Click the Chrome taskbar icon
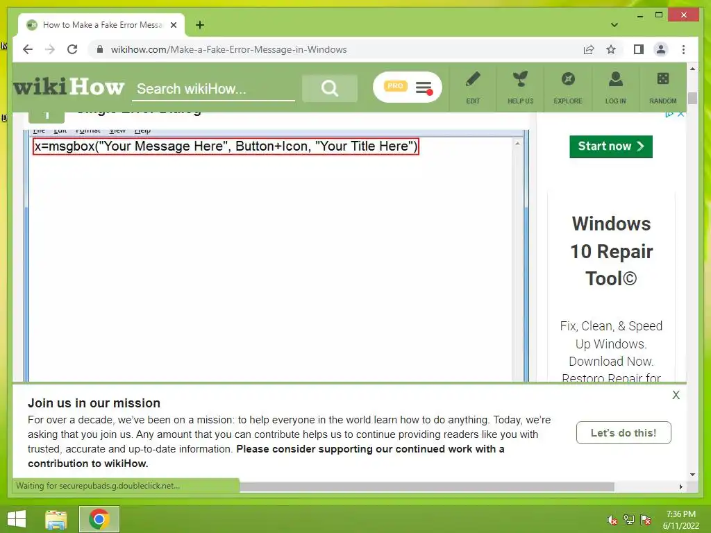This screenshot has height=533, width=711. pyautogui.click(x=99, y=519)
